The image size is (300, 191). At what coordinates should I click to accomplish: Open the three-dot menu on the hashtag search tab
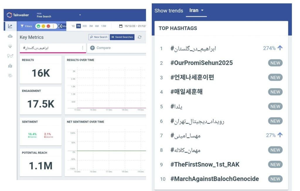pos(83,48)
